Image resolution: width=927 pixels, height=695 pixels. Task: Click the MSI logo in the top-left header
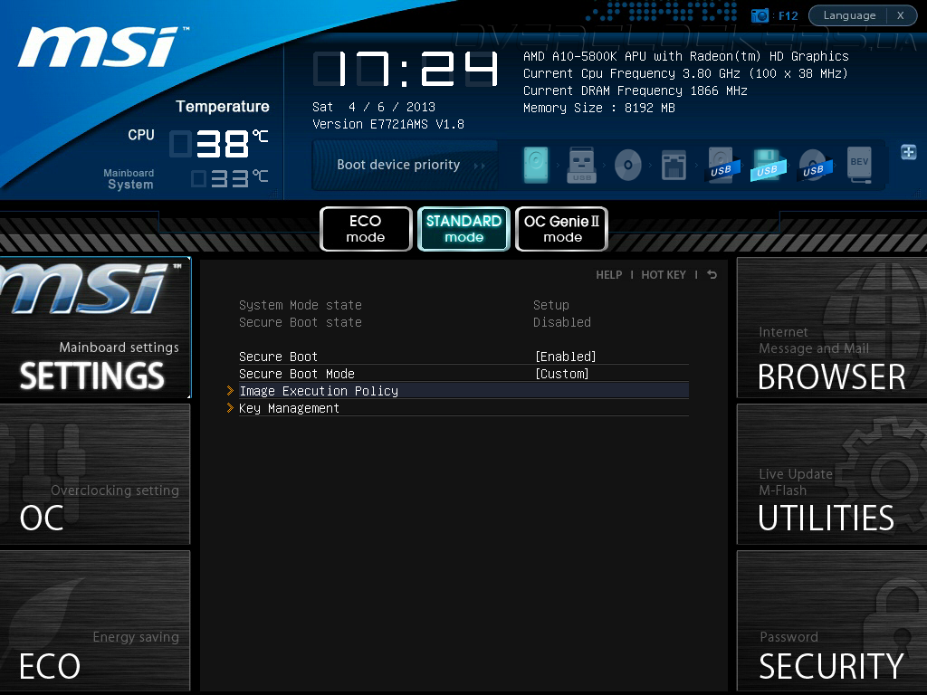pos(103,47)
